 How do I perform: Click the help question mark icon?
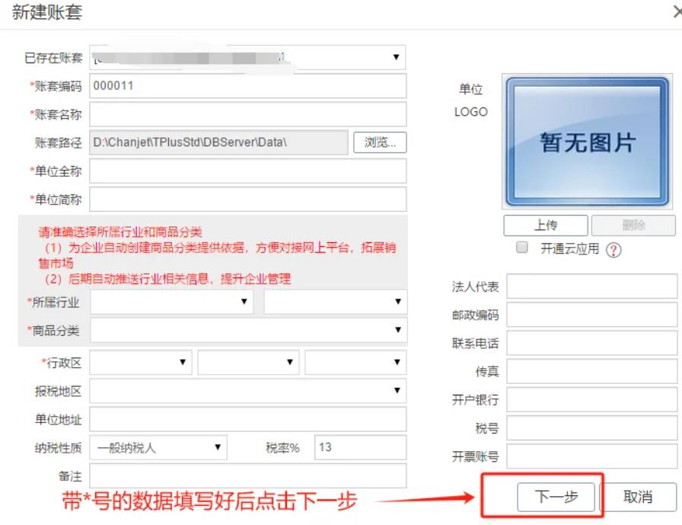(613, 250)
